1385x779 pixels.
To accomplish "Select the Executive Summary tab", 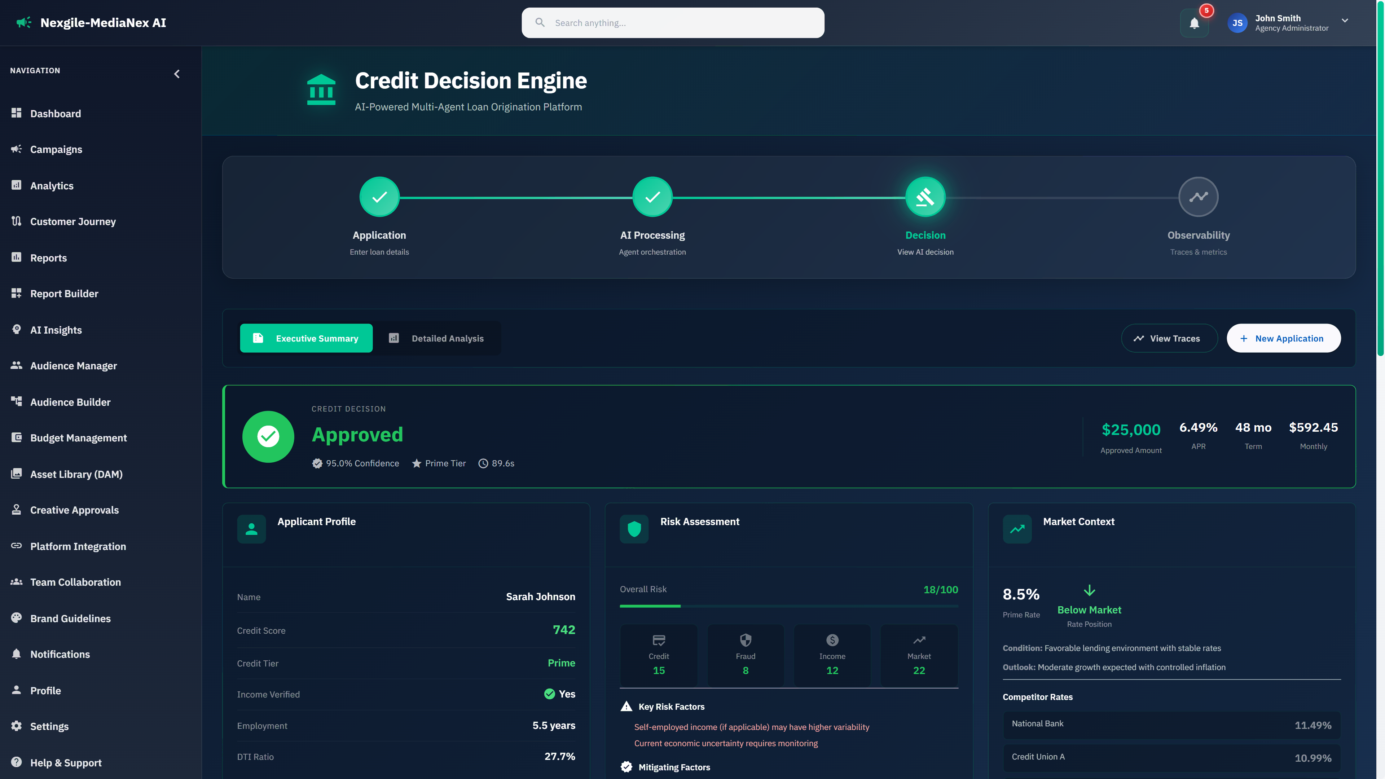I will coord(306,338).
